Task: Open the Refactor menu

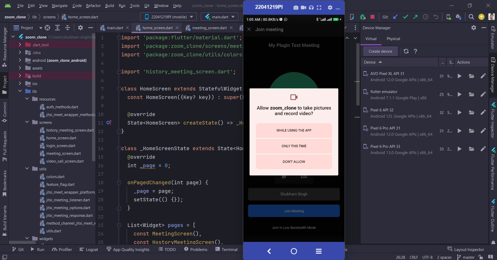Action: tap(93, 5)
